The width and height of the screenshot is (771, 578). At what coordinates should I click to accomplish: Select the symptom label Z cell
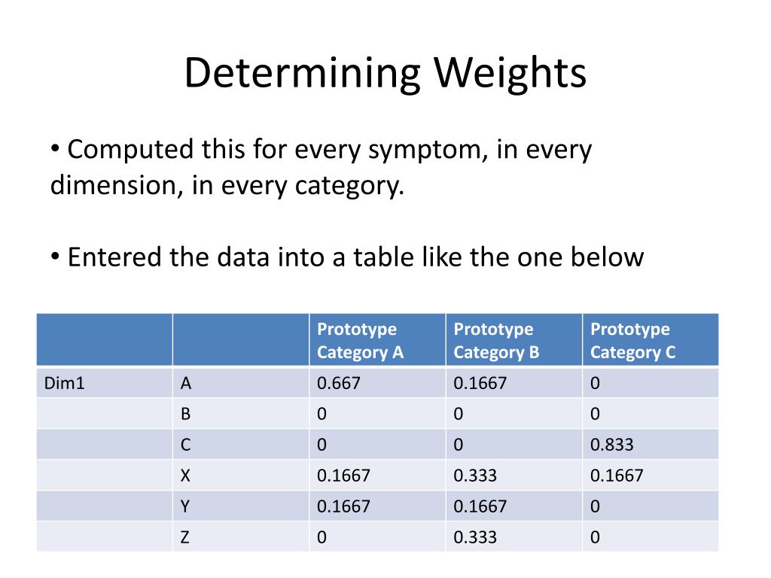[x=241, y=536]
